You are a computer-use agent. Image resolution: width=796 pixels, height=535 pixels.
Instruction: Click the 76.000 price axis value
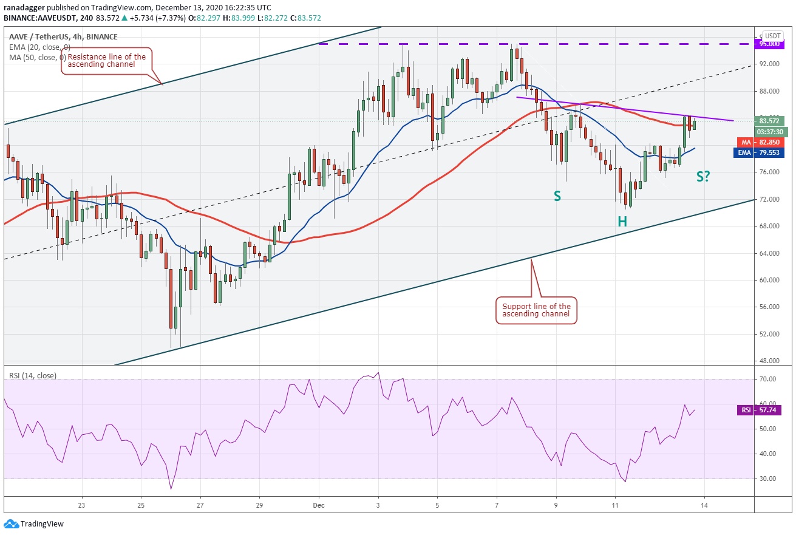click(770, 172)
